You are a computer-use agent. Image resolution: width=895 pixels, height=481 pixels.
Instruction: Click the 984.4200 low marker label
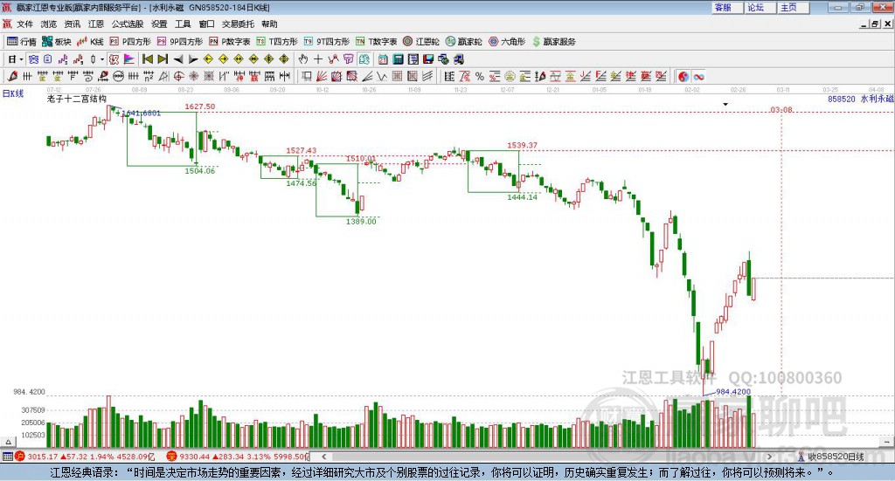[733, 392]
